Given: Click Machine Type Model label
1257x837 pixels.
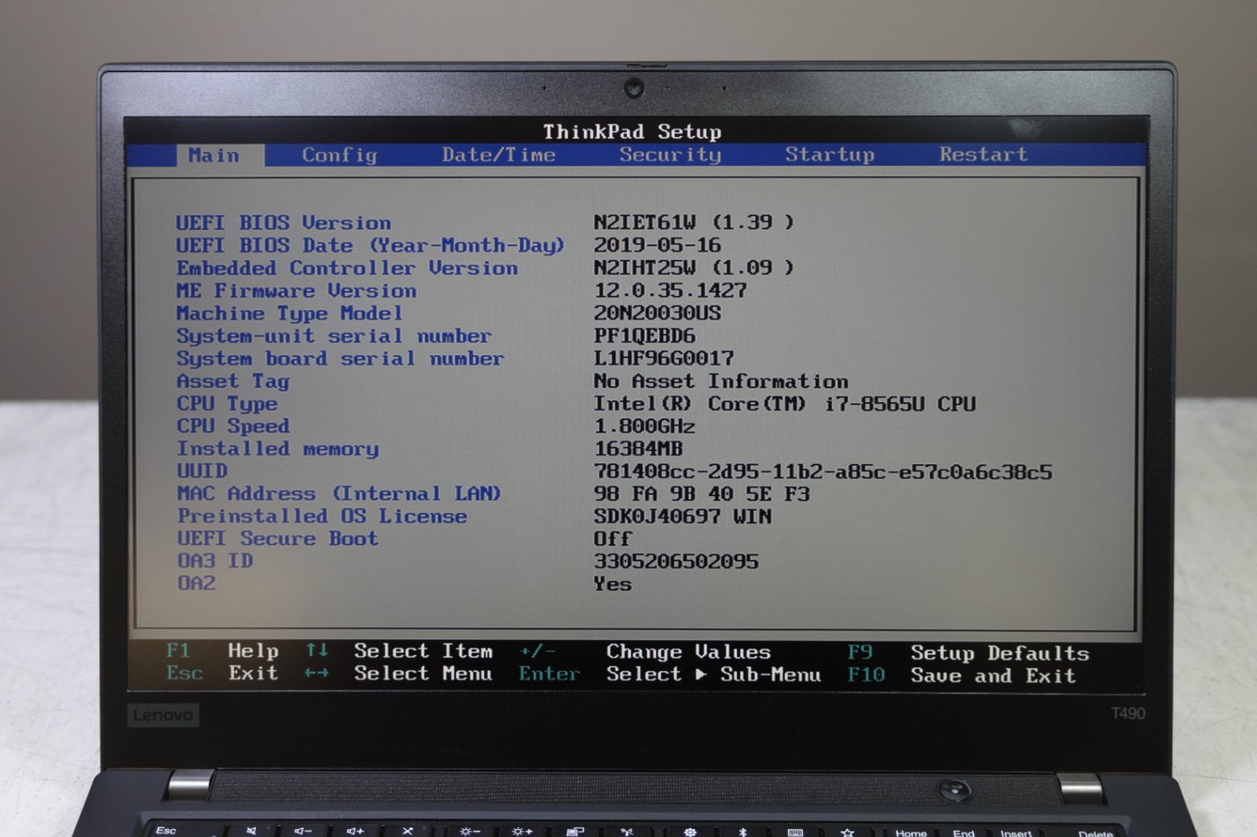Looking at the screenshot, I should [289, 314].
